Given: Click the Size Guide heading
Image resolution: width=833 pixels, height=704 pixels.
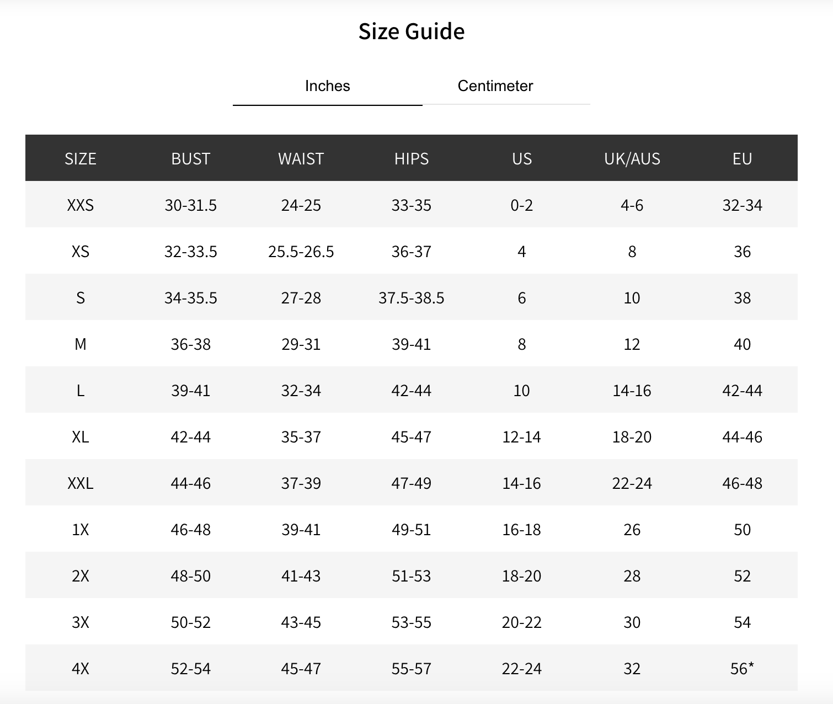Looking at the screenshot, I should click(412, 31).
